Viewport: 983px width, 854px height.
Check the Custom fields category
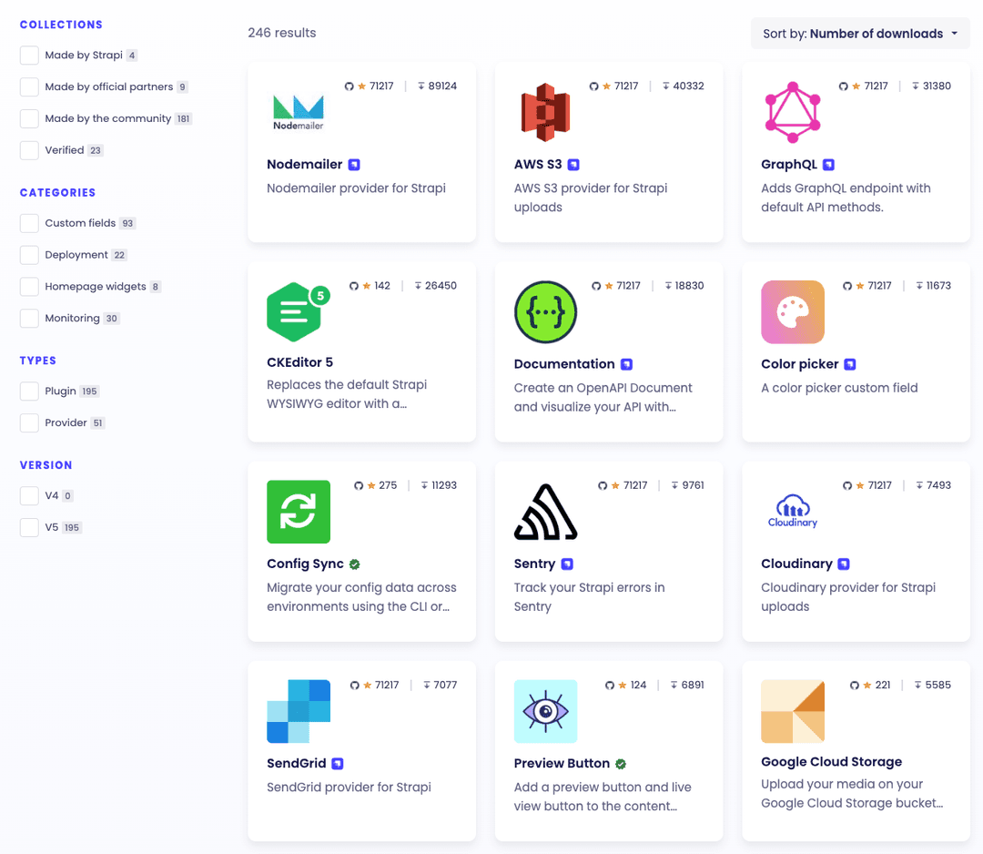29,223
